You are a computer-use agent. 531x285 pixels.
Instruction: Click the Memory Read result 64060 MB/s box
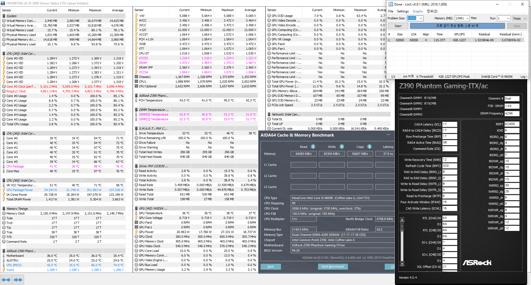[303, 154]
